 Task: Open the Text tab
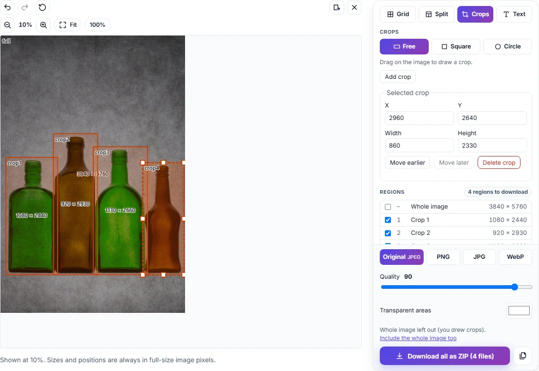(x=514, y=14)
